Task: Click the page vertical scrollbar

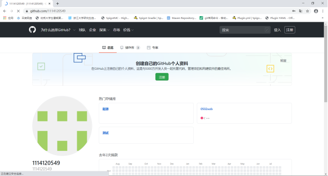Action: [326, 64]
